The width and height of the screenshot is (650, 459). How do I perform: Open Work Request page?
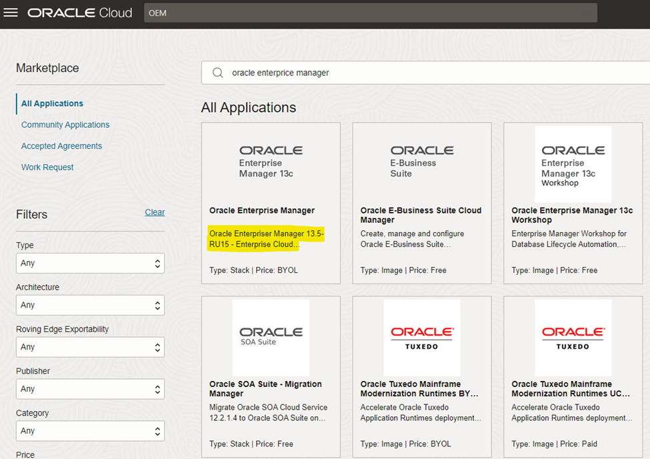pyautogui.click(x=47, y=167)
